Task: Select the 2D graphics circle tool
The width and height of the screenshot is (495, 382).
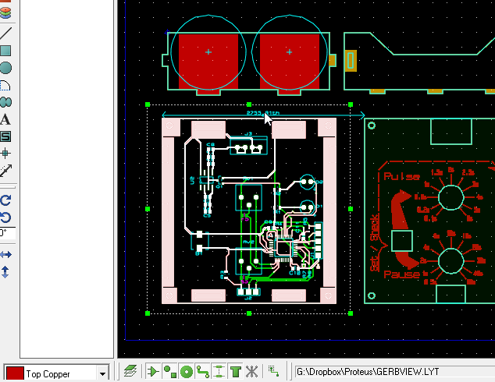Action: click(x=5, y=68)
